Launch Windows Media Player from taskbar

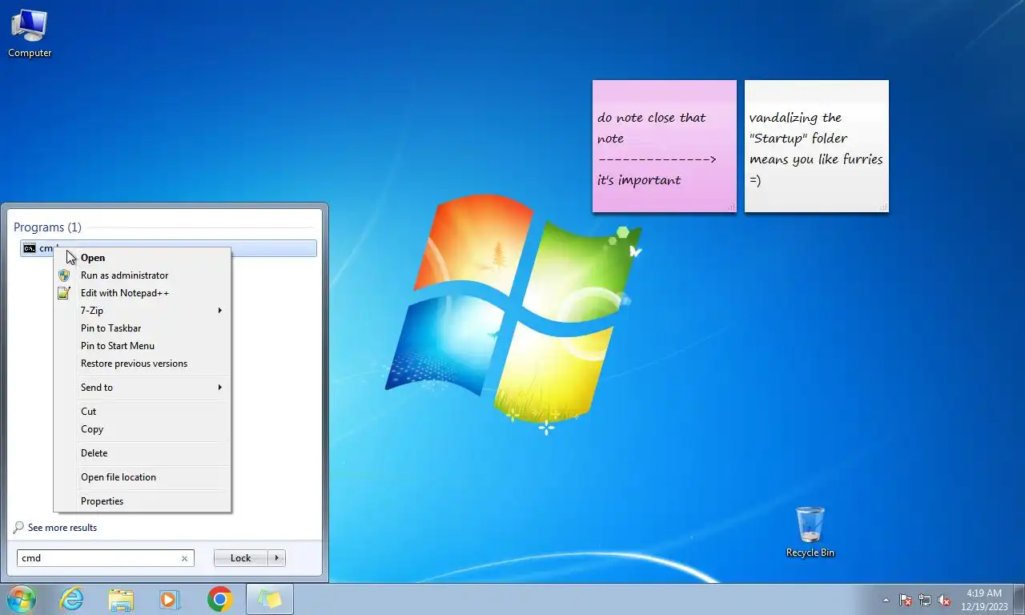(x=170, y=599)
